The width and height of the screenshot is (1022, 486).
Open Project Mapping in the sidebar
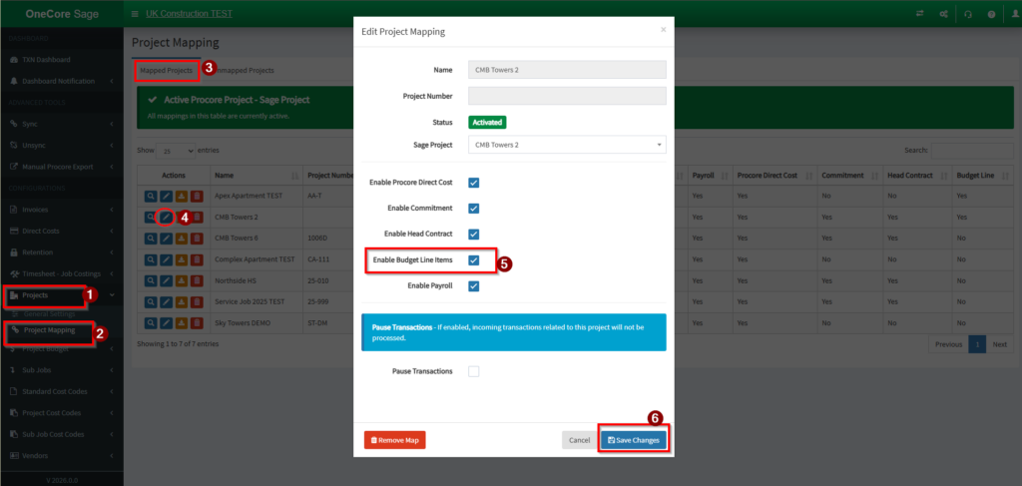(50, 330)
